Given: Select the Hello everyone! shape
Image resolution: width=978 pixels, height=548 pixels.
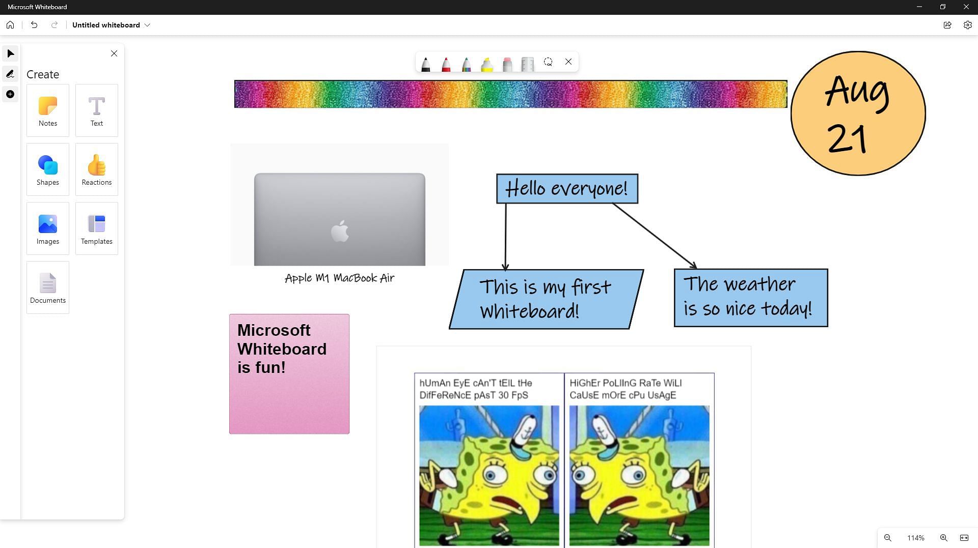Looking at the screenshot, I should [x=567, y=189].
